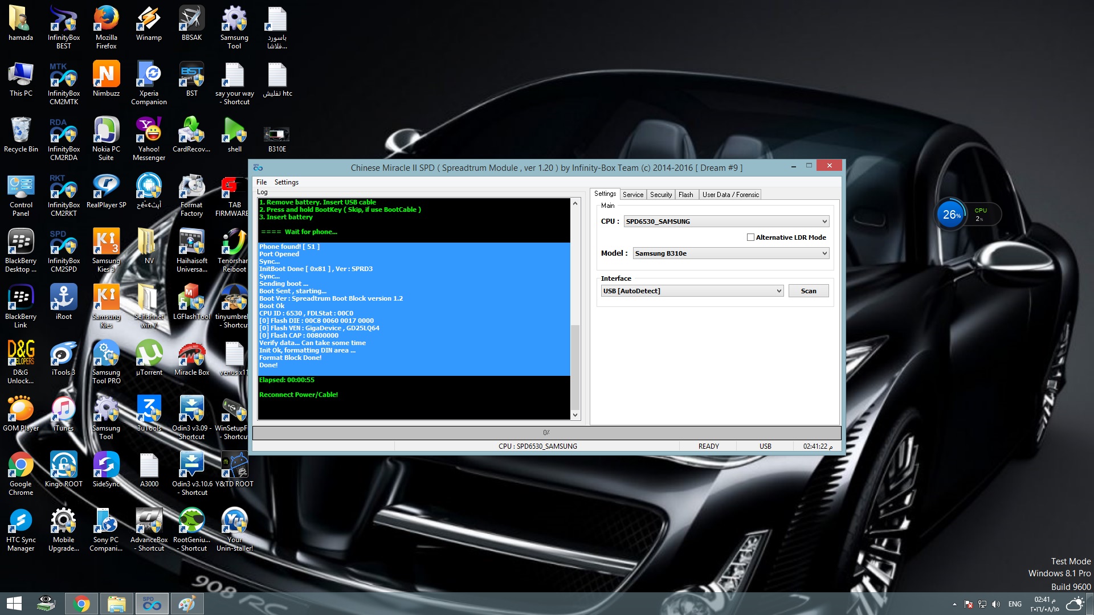This screenshot has height=615, width=1094.
Task: Open Odin3 v3.09 shortcut icon
Action: (191, 418)
